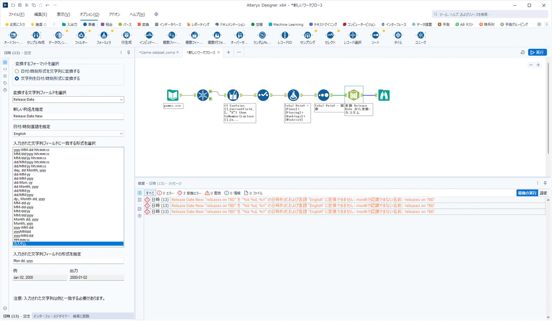Select format yyyy-MM-dd hh:mm:ss in list
This screenshot has height=321, width=552.
click(x=68, y=150)
